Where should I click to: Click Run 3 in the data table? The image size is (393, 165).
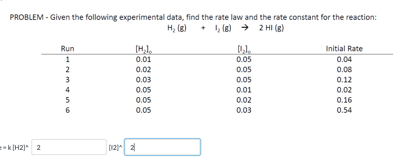67,80
